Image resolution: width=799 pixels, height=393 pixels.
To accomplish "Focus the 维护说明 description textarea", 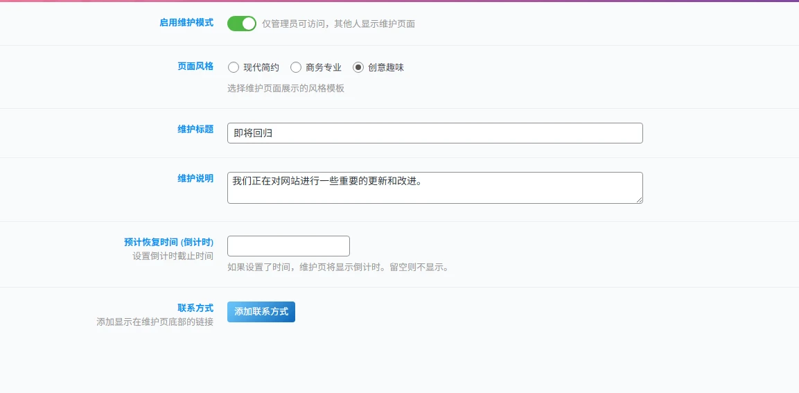I will 434,188.
